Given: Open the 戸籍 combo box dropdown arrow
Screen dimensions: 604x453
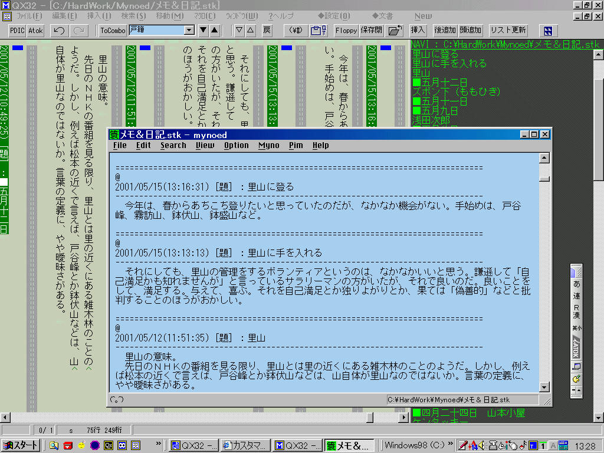Looking at the screenshot, I should (189, 30).
